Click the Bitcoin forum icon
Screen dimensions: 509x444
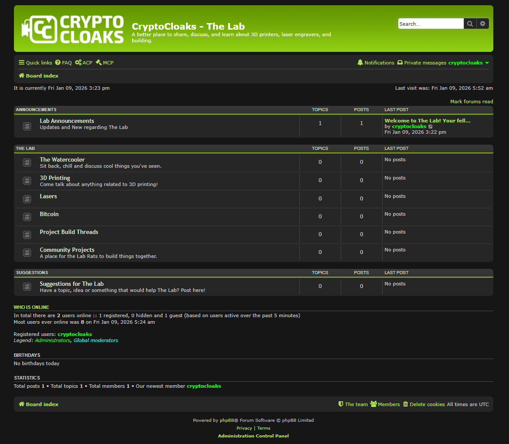tap(27, 217)
